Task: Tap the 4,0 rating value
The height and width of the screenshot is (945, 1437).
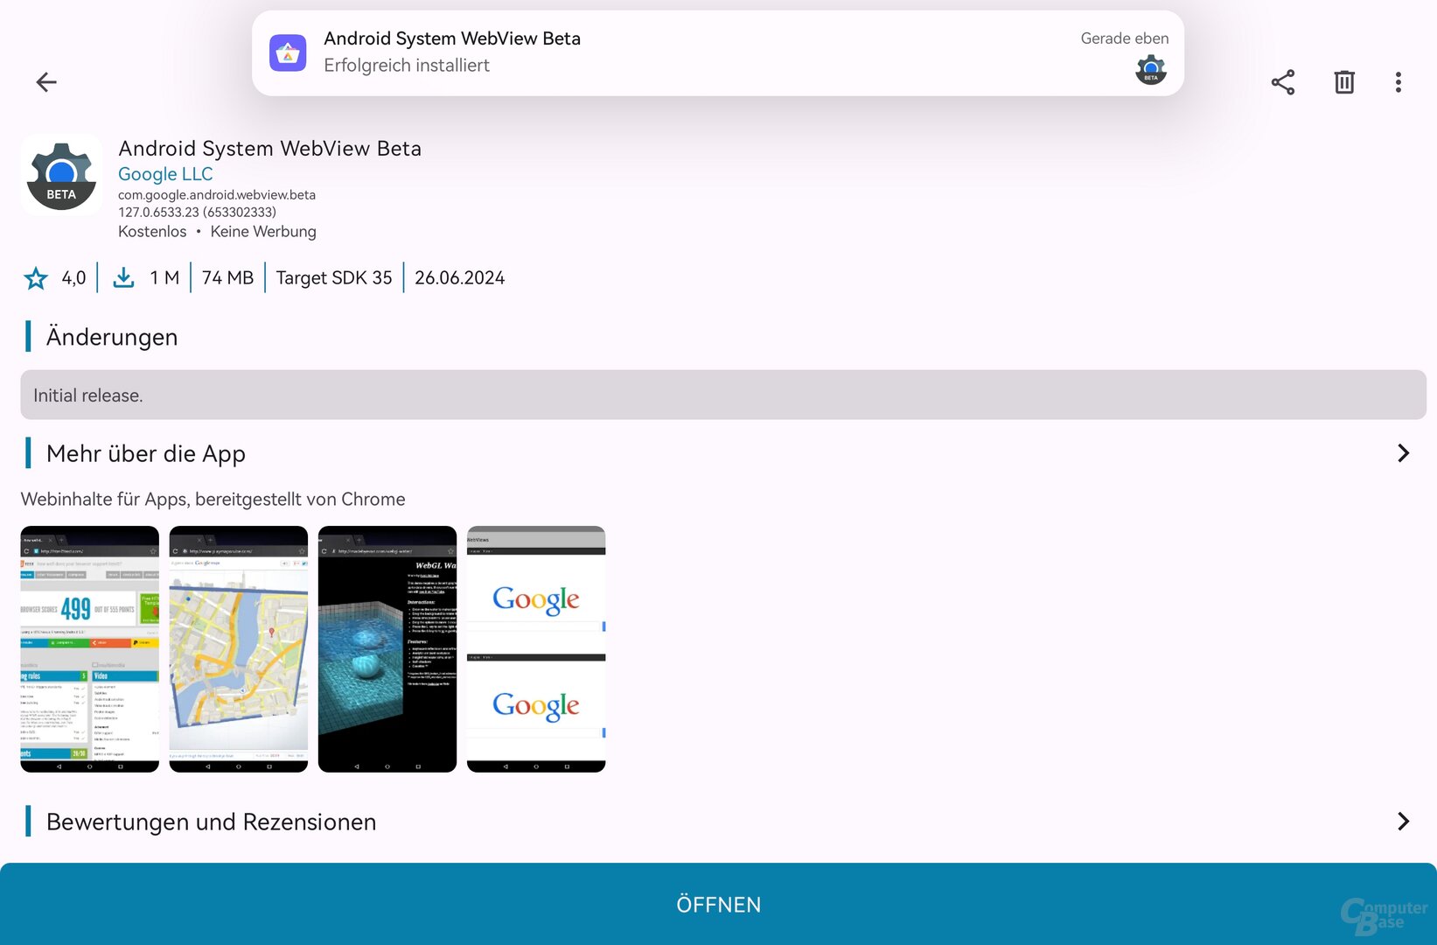Action: [x=73, y=278]
